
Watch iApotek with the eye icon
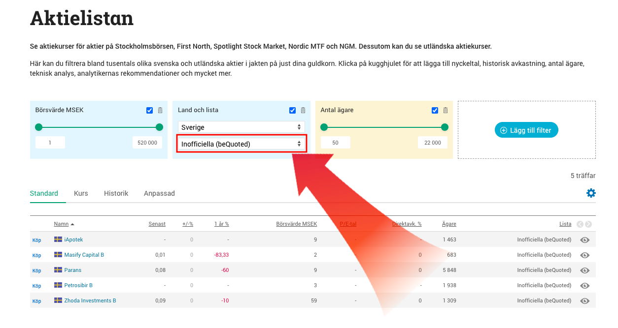(585, 240)
